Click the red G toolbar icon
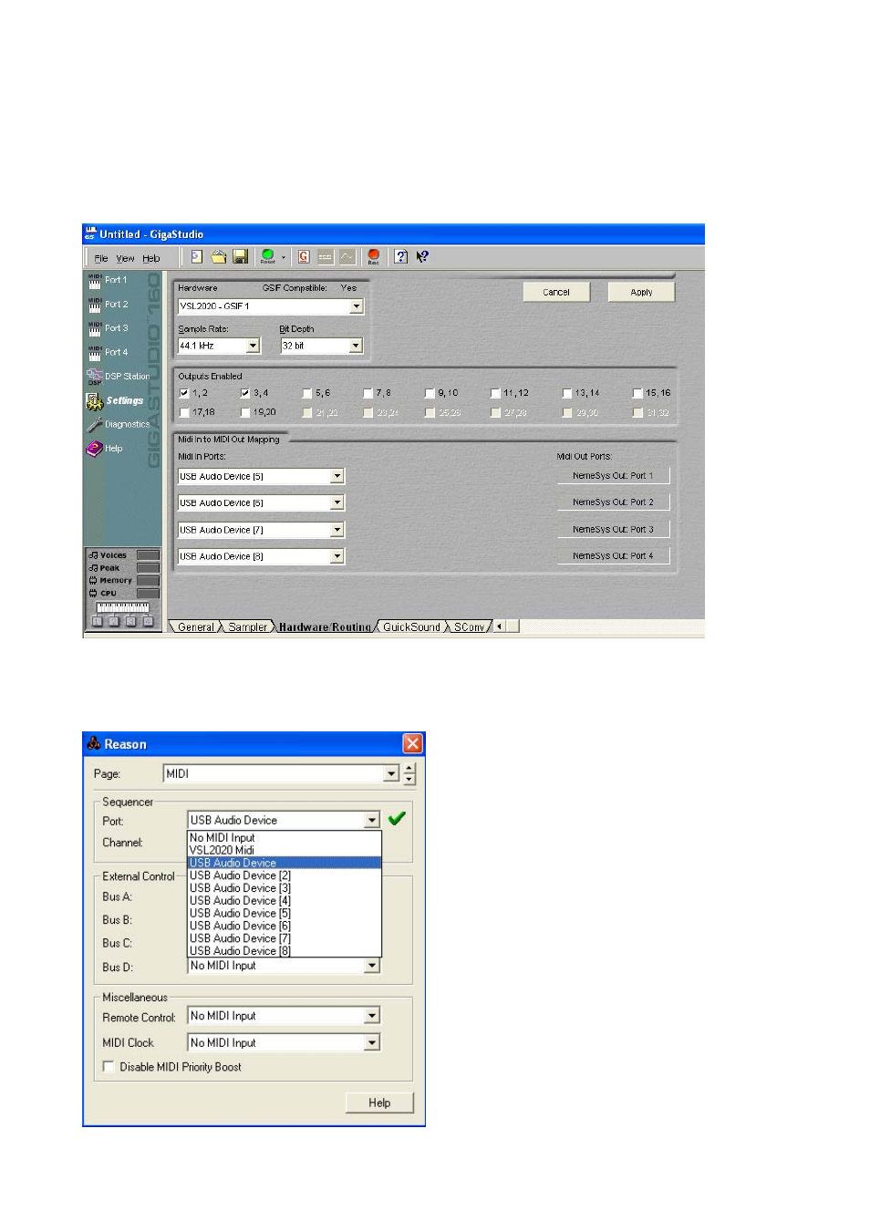The height and width of the screenshot is (1232, 870). [304, 257]
